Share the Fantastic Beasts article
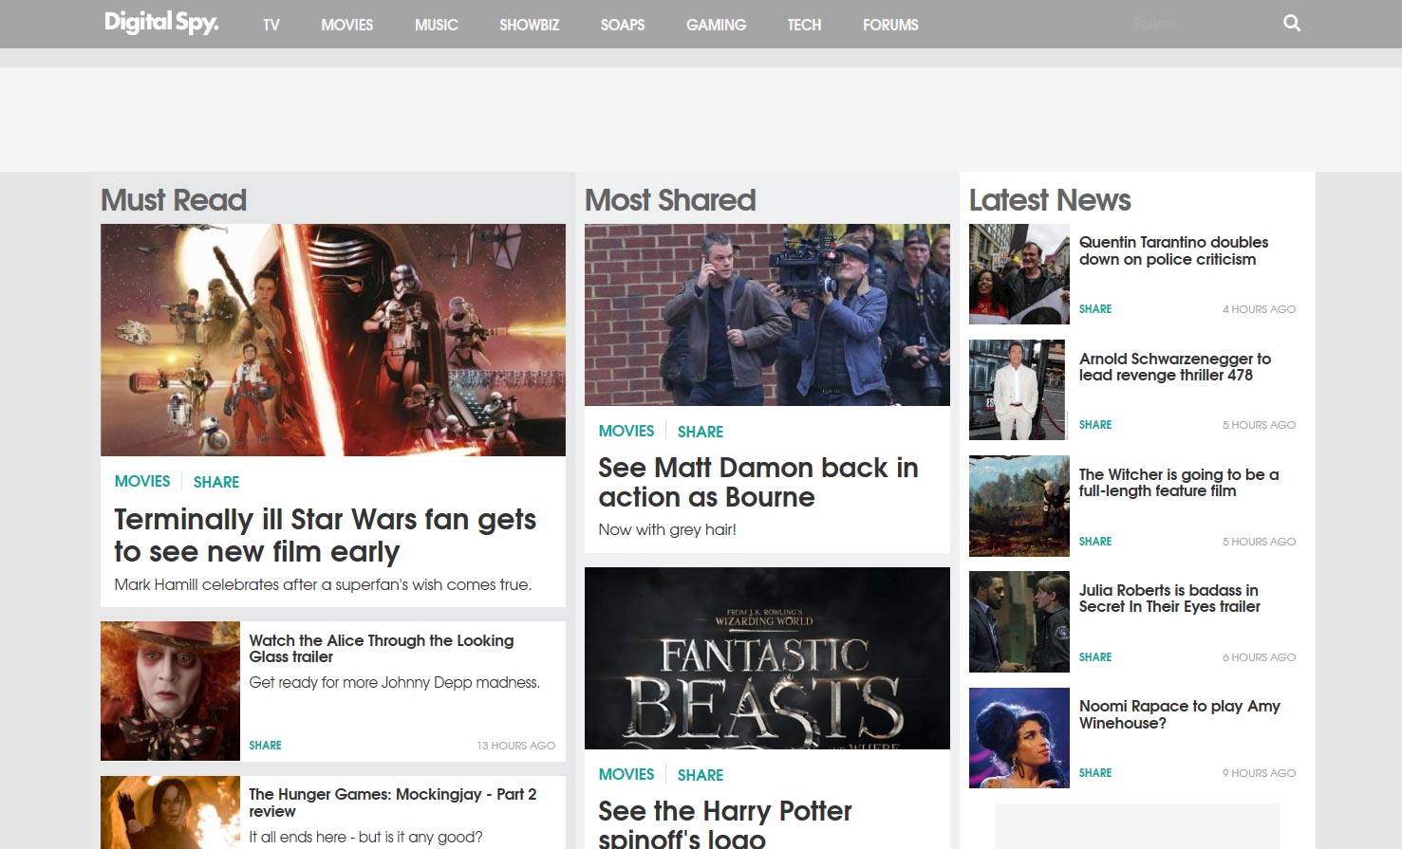Screen dimensions: 1402x849 pyautogui.click(x=700, y=775)
